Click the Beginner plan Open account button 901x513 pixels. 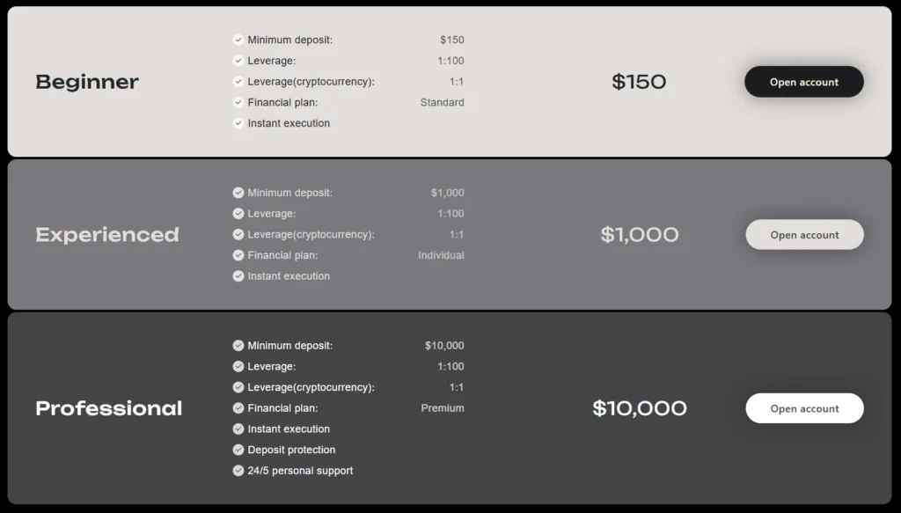pyautogui.click(x=803, y=82)
